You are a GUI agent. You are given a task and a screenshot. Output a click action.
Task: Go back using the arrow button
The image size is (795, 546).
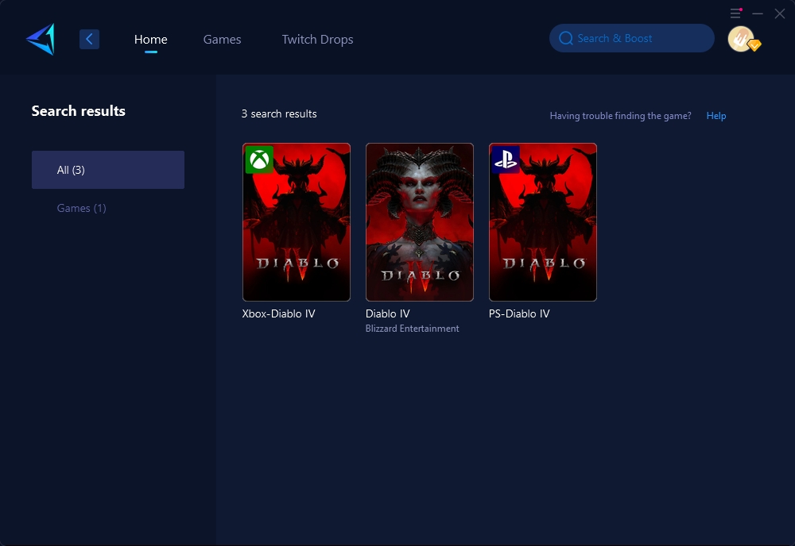89,39
